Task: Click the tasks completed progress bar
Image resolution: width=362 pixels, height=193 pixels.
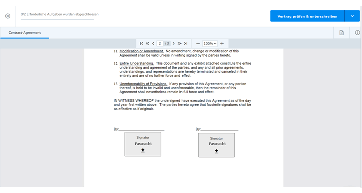Action: [x=57, y=19]
